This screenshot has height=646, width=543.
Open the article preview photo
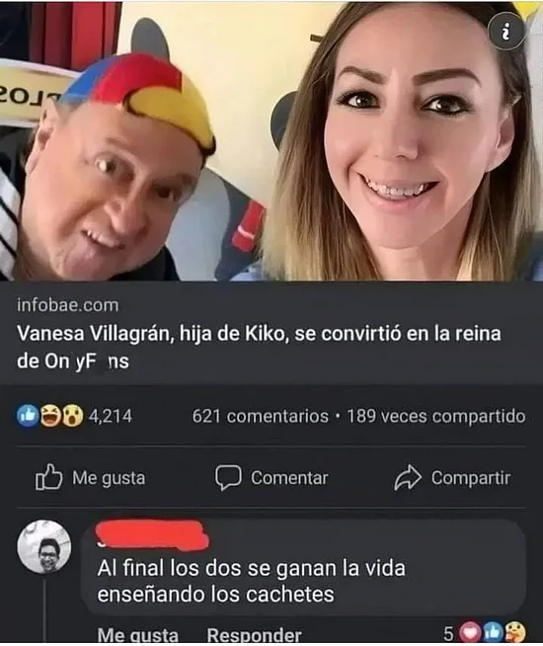(271, 141)
